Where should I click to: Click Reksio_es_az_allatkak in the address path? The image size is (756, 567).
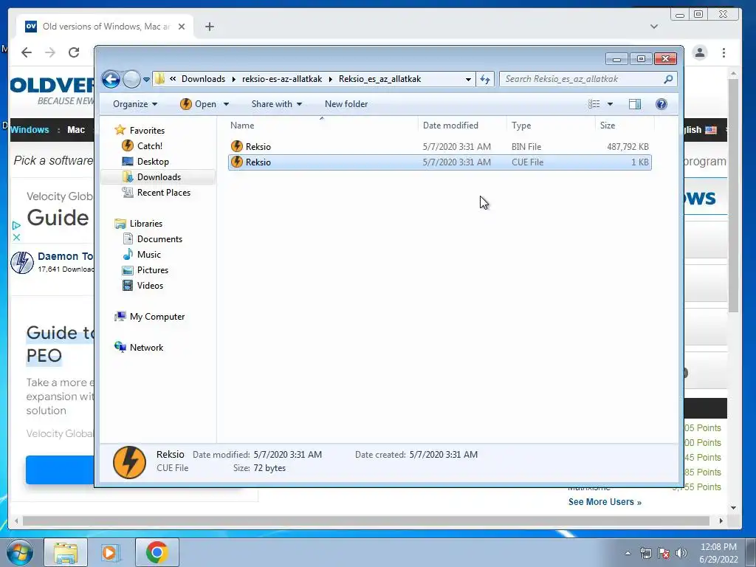[379, 79]
